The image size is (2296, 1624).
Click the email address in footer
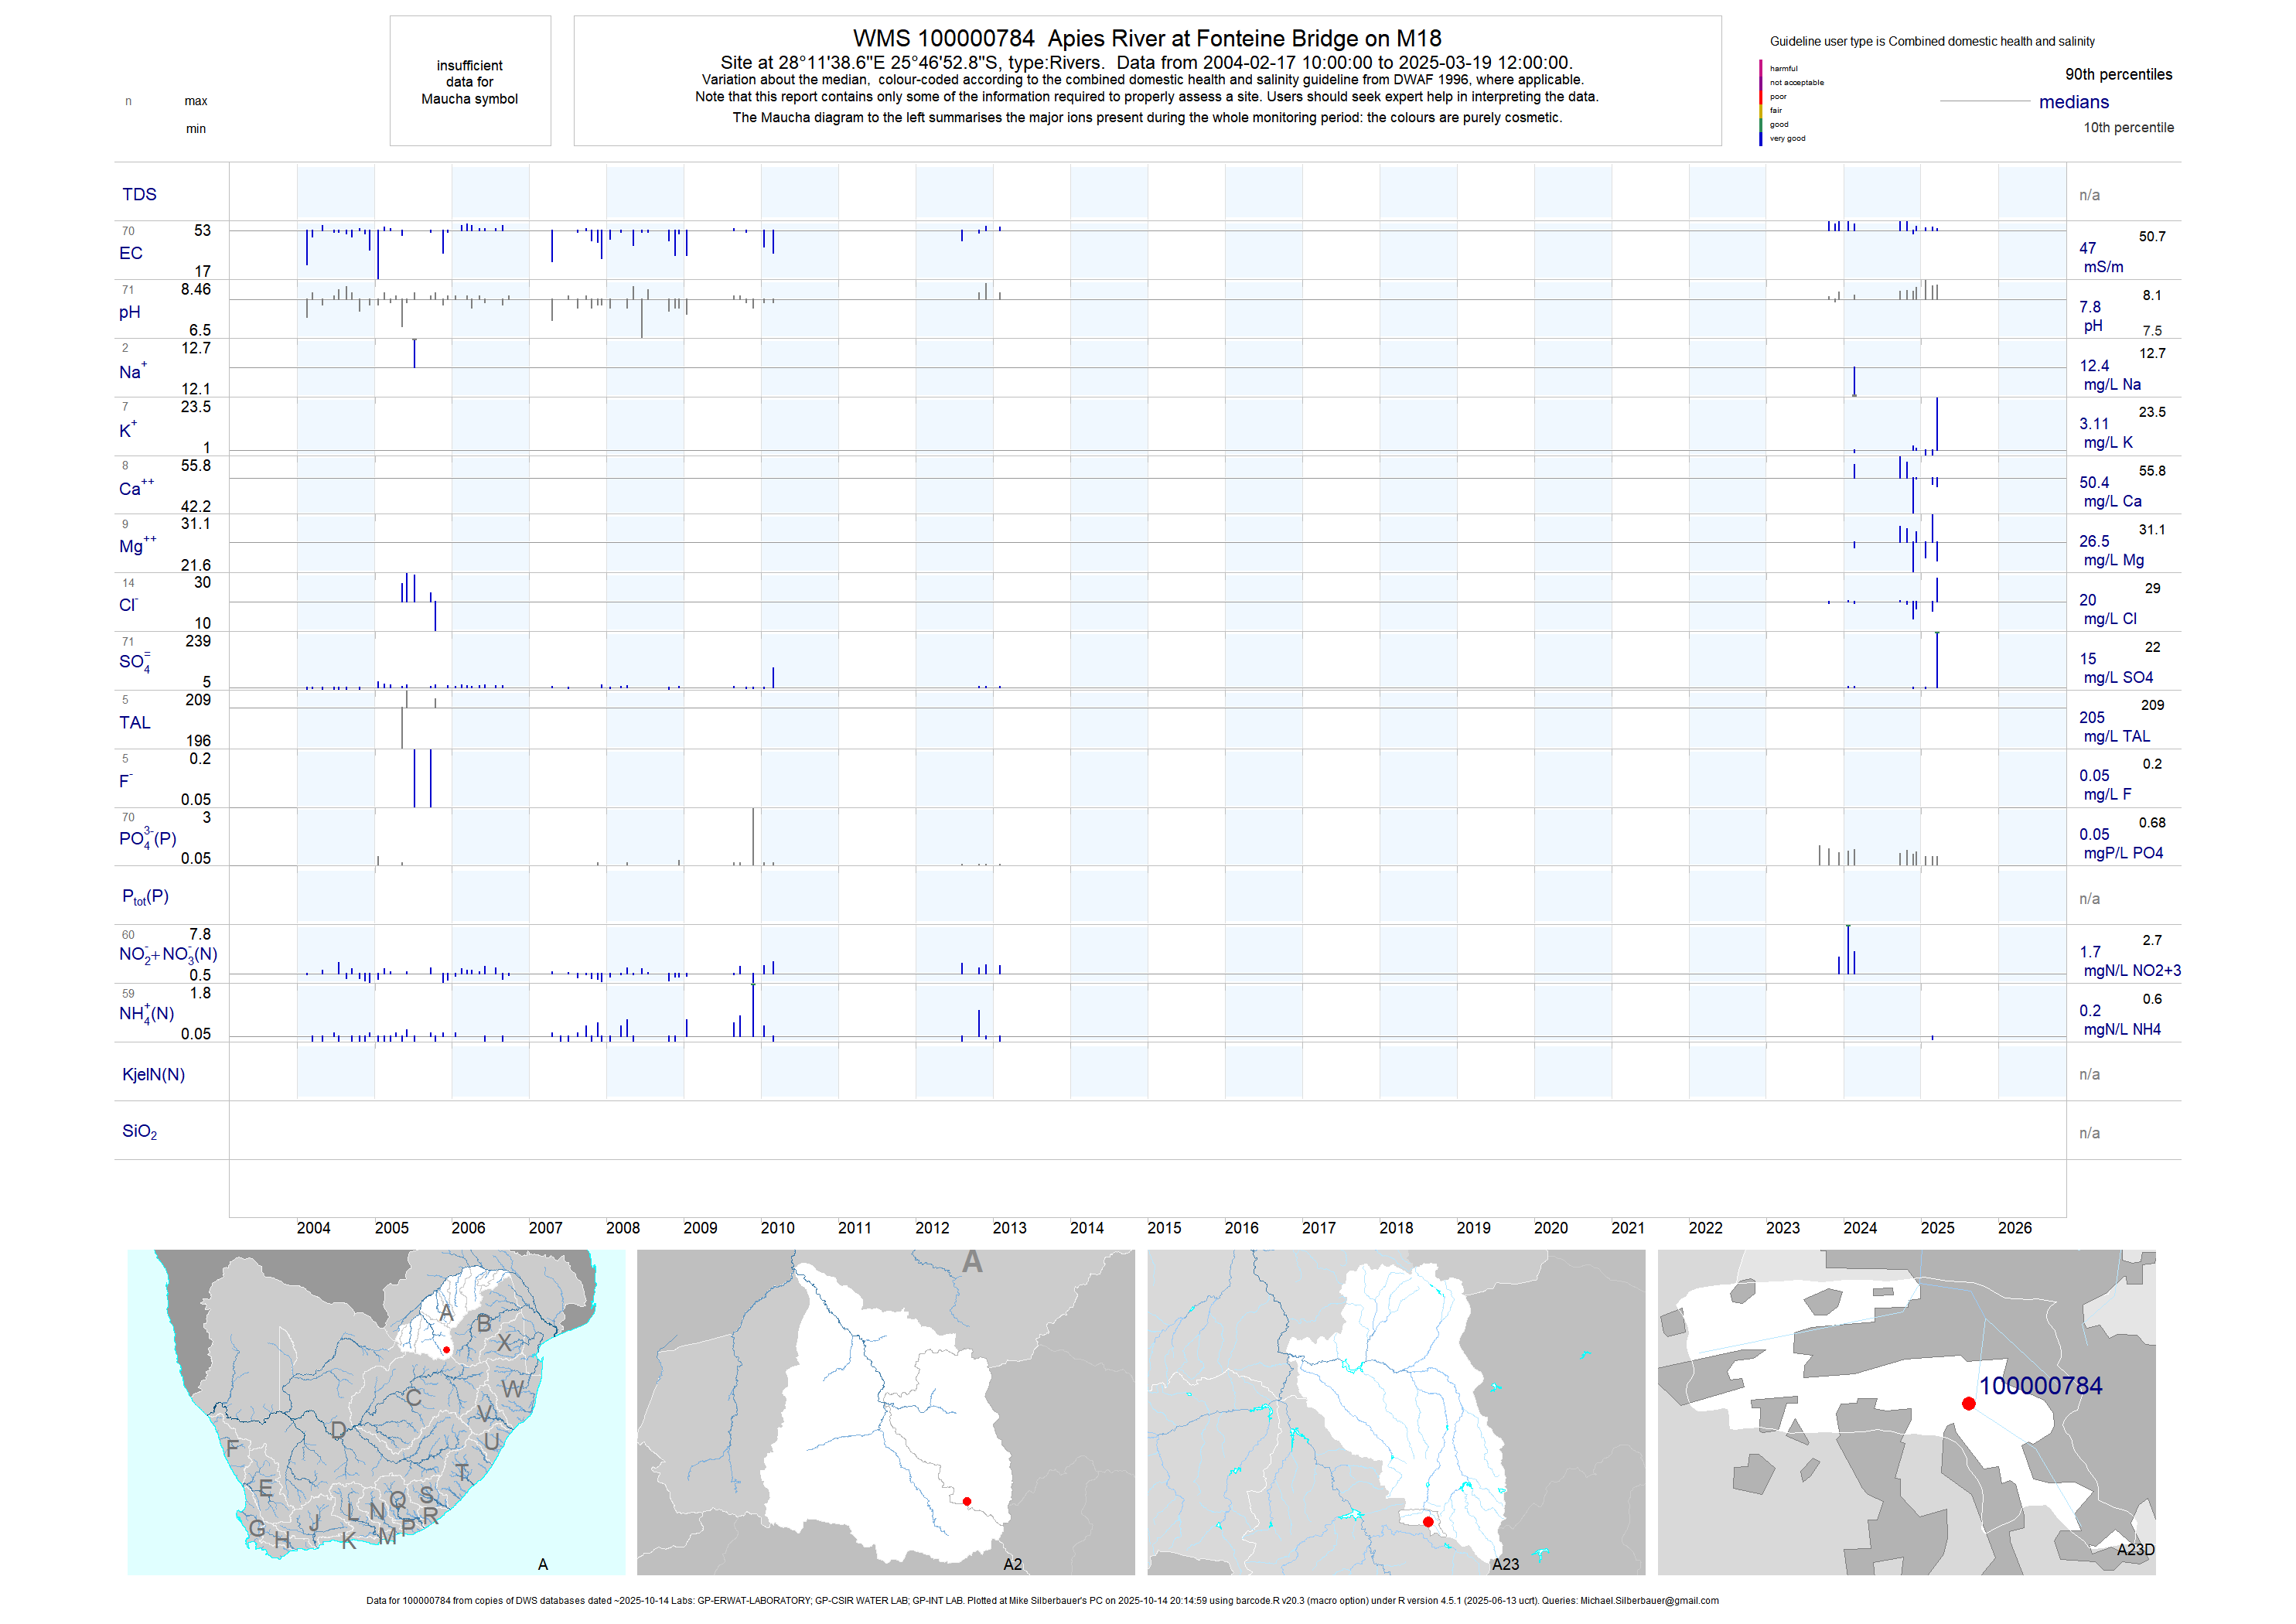(1649, 1601)
